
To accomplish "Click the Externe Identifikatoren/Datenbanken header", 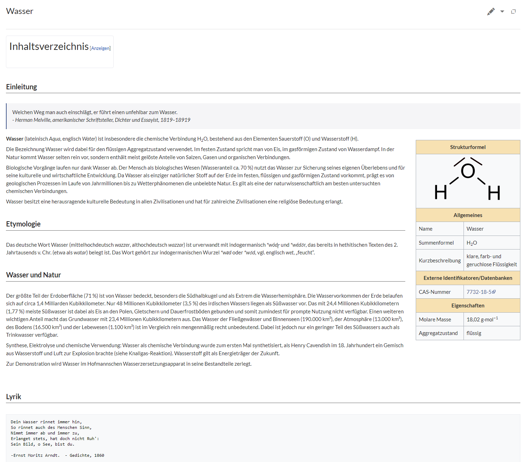I will pos(468,278).
